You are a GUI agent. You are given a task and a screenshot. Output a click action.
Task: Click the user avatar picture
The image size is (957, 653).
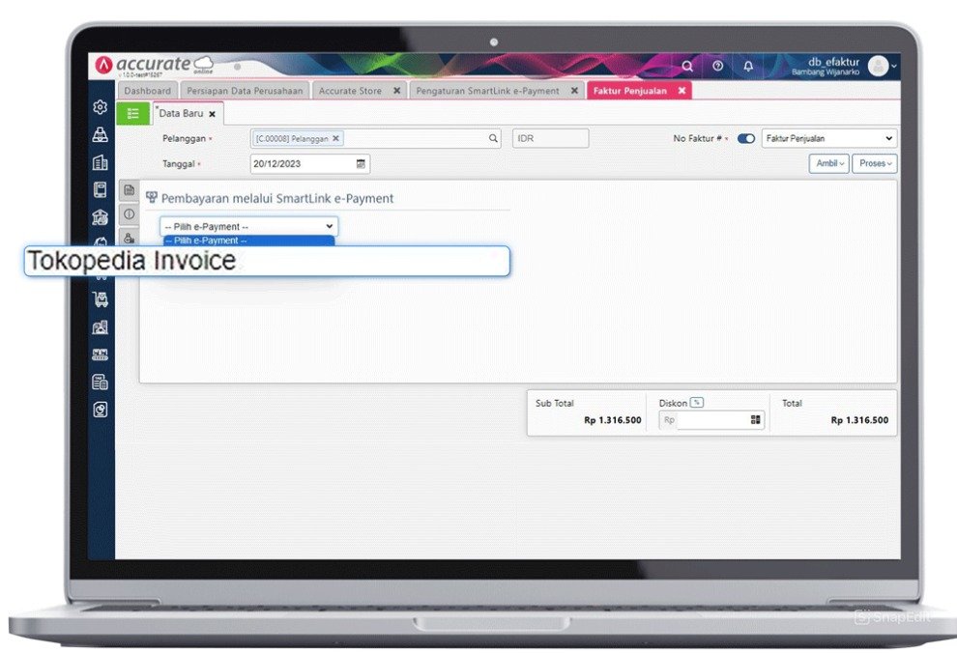click(x=878, y=66)
